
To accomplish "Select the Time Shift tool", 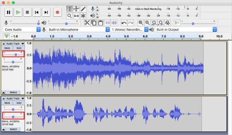I will [x=76, y=16].
